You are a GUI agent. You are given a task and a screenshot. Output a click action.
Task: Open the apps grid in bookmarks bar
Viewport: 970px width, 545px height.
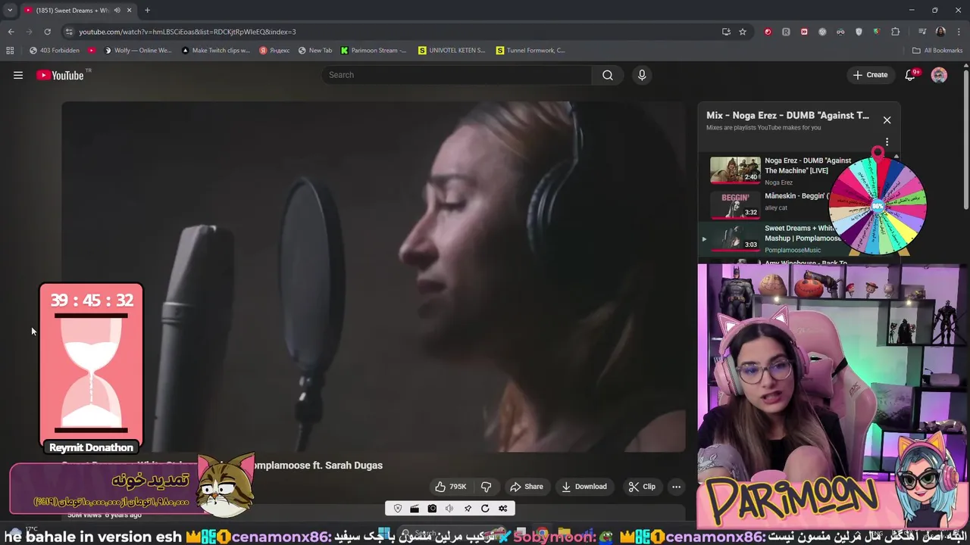click(x=10, y=51)
